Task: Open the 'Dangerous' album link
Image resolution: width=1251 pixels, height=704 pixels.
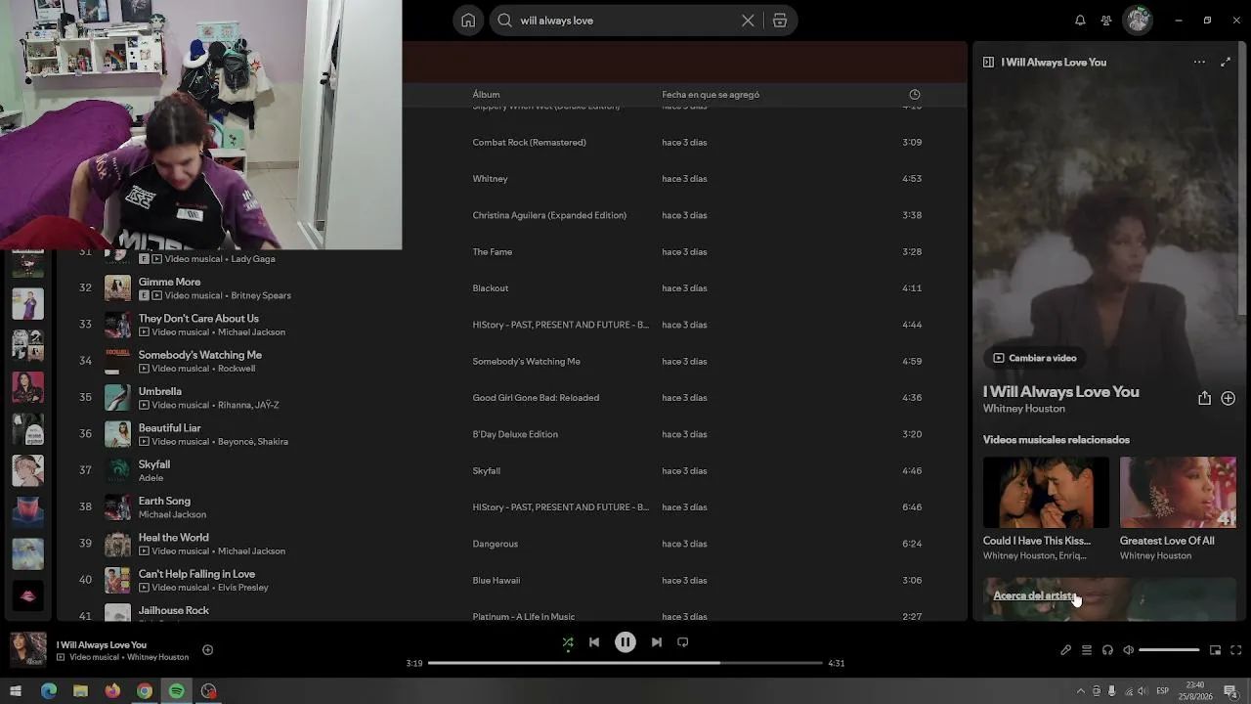Action: 496,544
